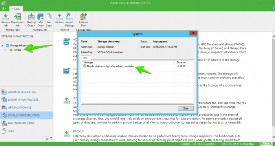Select the Nimble zimbra configuration refresh log row
Image resolution: width=275 pixels, height=146 pixels.
[x=137, y=66]
